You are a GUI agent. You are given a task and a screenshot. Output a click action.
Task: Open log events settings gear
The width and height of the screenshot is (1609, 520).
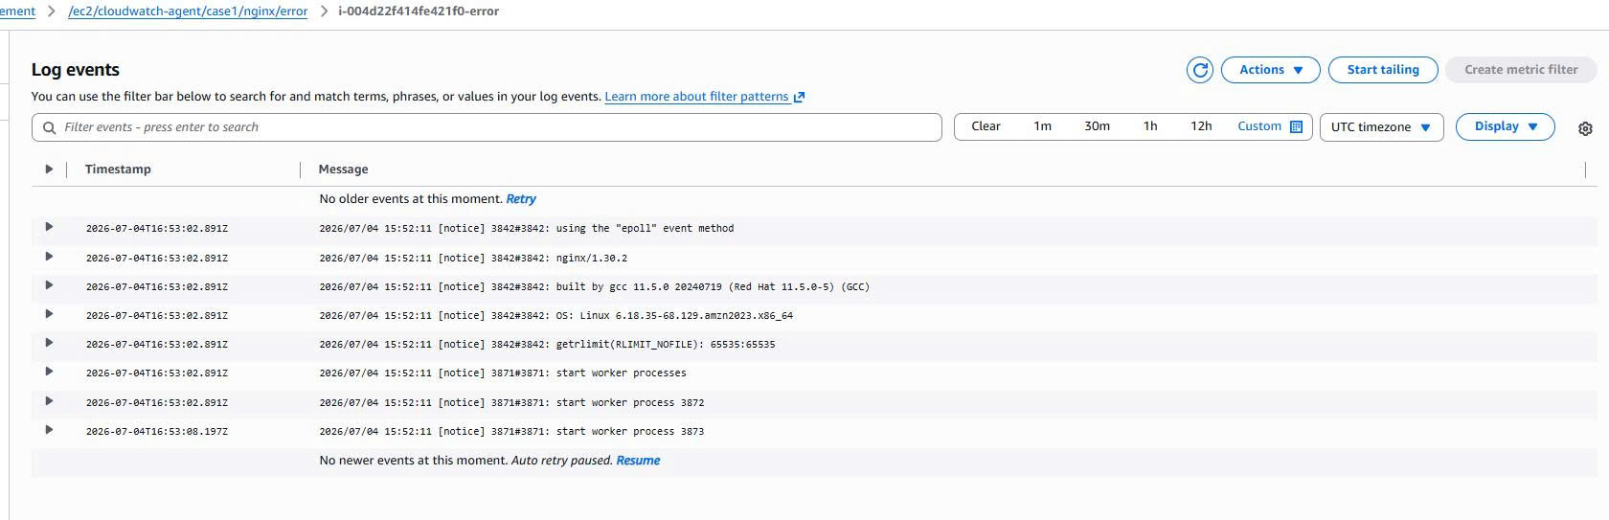pos(1585,128)
